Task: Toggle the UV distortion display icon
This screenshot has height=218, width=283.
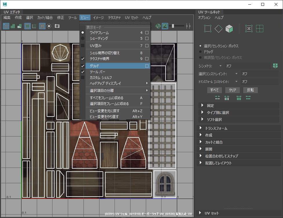Action: click(x=19, y=26)
